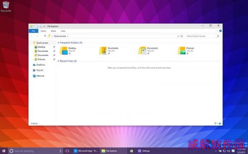The image size is (248, 154).
Task: Collapse the Frequent folders group
Action: [x=58, y=43]
